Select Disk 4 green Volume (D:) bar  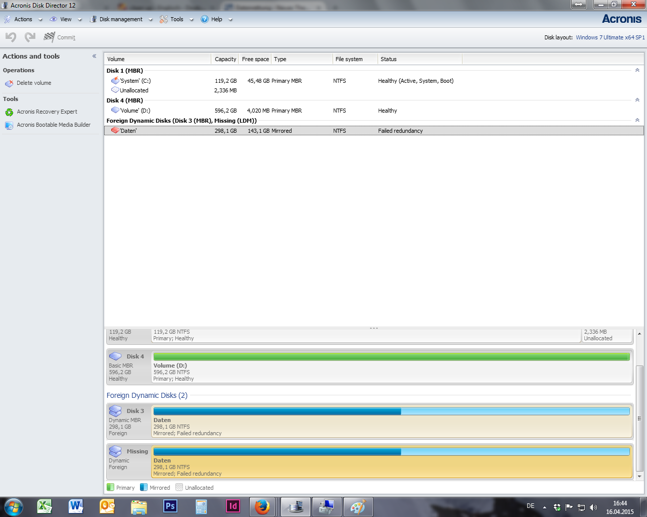pos(391,356)
